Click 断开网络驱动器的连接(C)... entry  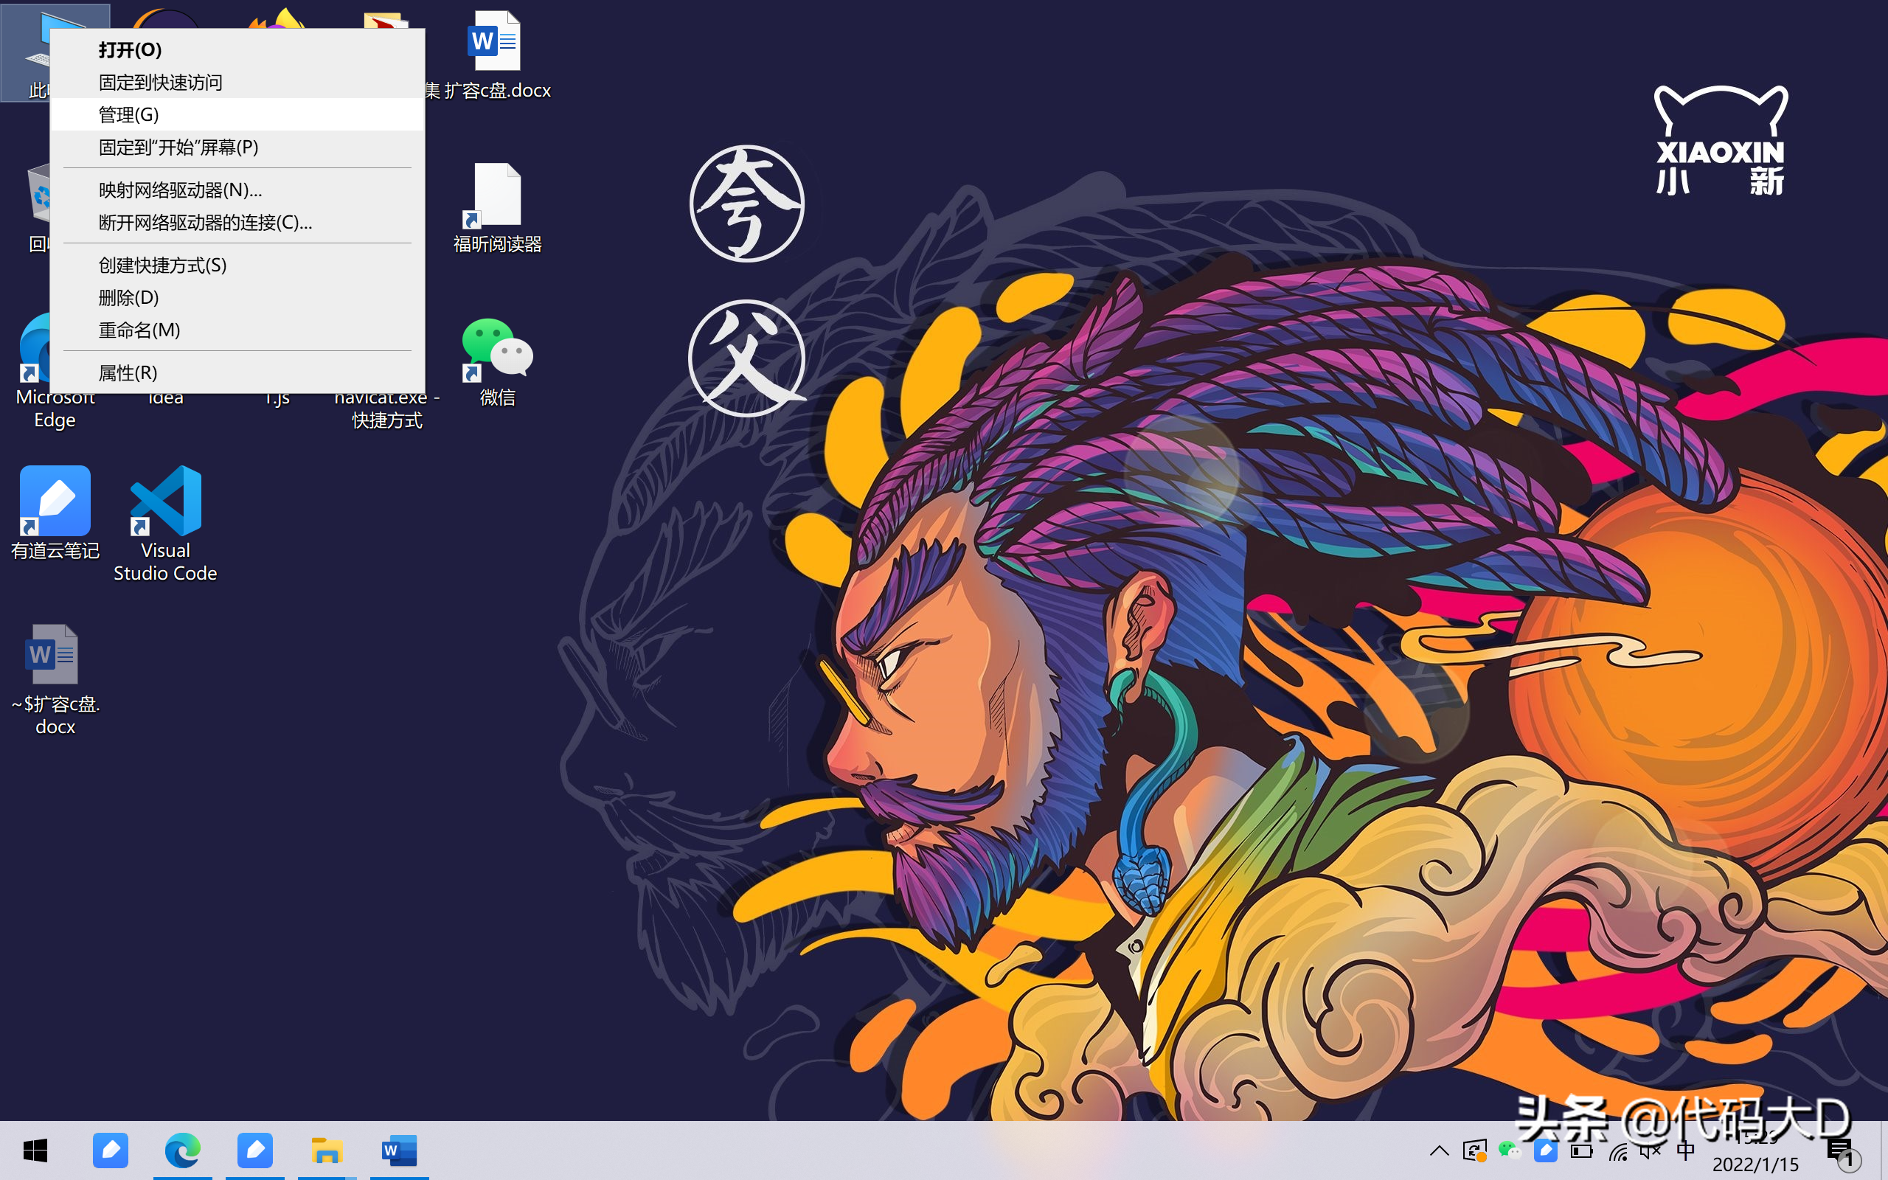237,223
